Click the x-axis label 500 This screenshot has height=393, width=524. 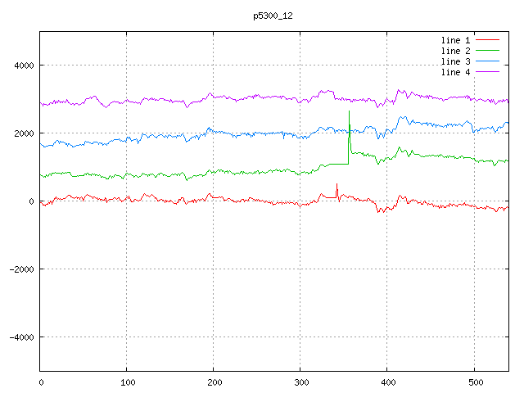click(x=476, y=382)
